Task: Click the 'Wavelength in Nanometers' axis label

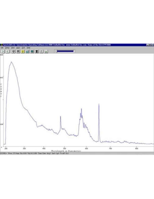Action: (x=66, y=151)
